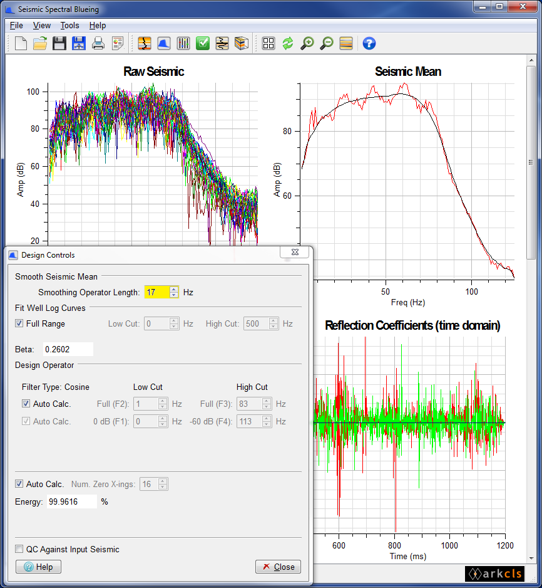Click the 0 dB (F1) spinner arrows
542x588 pixels.
click(163, 421)
